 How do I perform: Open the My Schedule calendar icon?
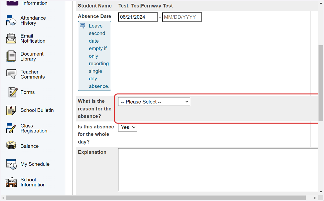(x=11, y=164)
